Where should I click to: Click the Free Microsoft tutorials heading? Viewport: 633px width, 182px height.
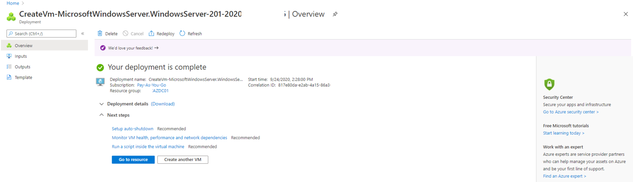566,126
